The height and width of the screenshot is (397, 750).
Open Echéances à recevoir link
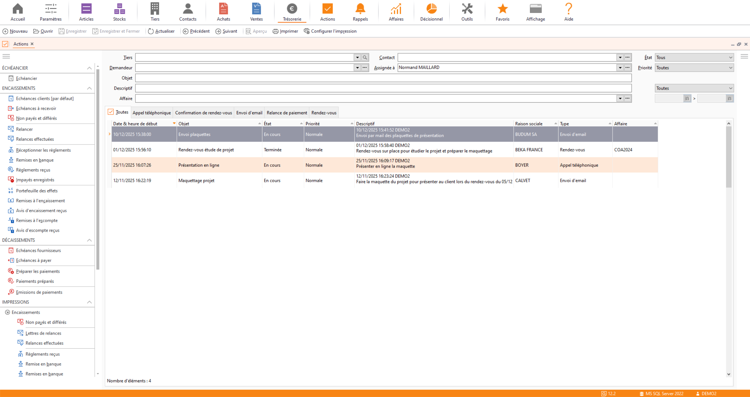[x=36, y=108]
